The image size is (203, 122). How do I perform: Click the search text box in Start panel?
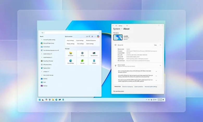[70, 33]
